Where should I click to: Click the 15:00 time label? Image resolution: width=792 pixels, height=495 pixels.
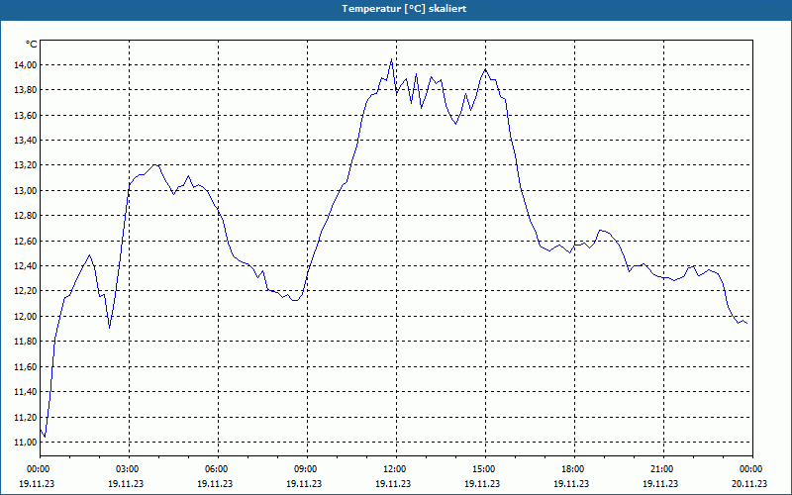(x=485, y=469)
